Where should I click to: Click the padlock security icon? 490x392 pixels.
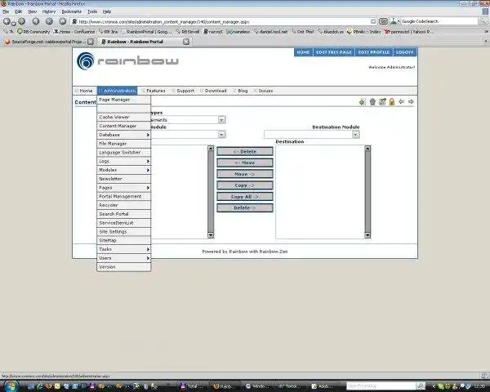(392, 102)
